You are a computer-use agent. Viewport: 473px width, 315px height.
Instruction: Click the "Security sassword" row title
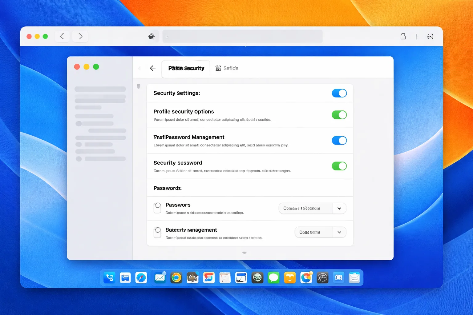point(178,163)
